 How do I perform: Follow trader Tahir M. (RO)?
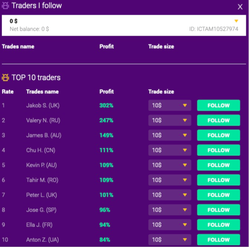tap(218, 180)
